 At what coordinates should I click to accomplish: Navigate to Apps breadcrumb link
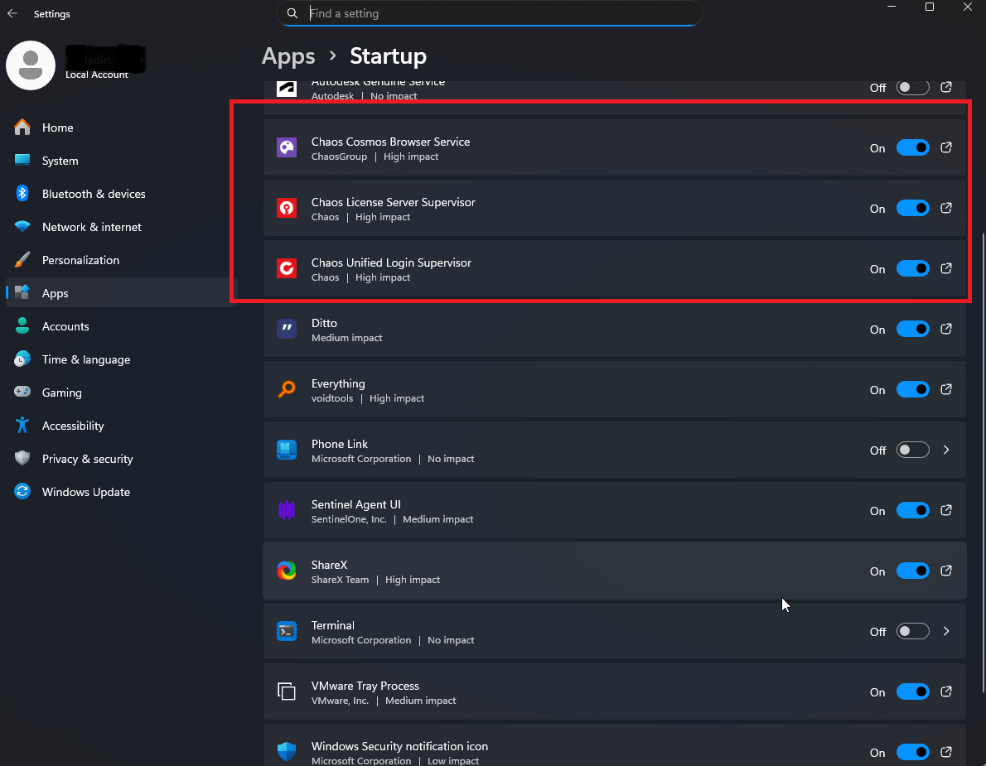[x=288, y=56]
